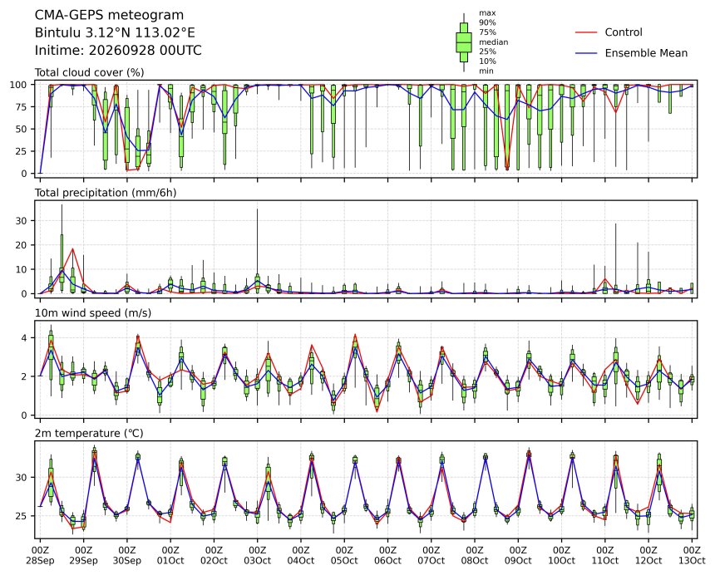Image resolution: width=715 pixels, height=575 pixels.
Task: Click the median label in boxplot legend
Action: pos(493,42)
